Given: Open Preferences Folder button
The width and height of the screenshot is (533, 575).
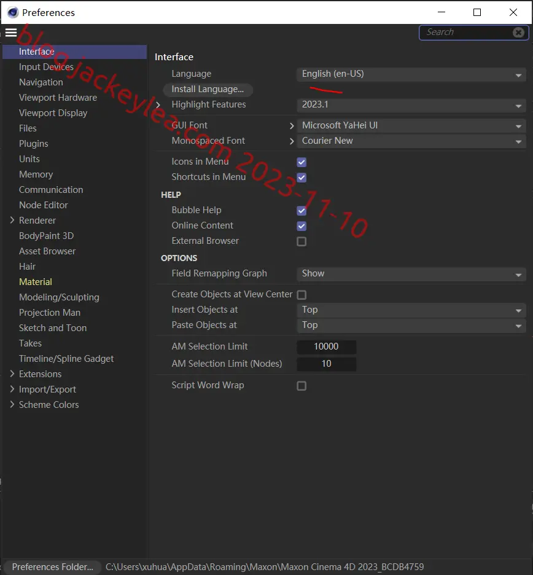Looking at the screenshot, I should click(x=52, y=567).
